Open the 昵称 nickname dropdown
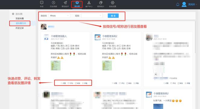Image resolution: width=200 pixels, height=109 pixels. [x=92, y=16]
